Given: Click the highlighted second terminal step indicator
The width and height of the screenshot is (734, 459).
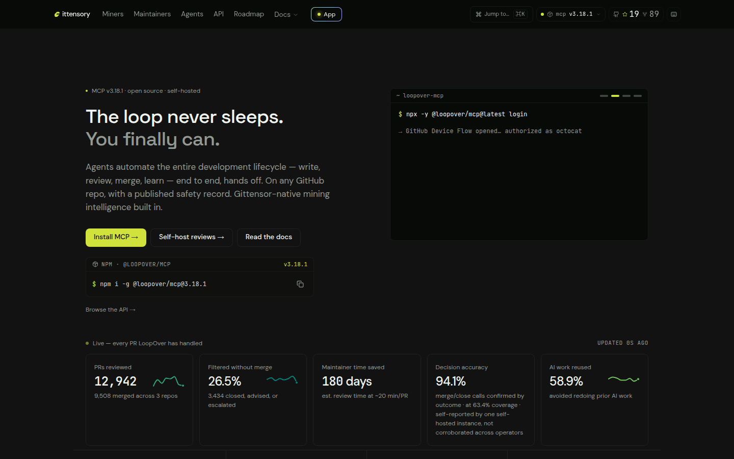Looking at the screenshot, I should [615, 96].
